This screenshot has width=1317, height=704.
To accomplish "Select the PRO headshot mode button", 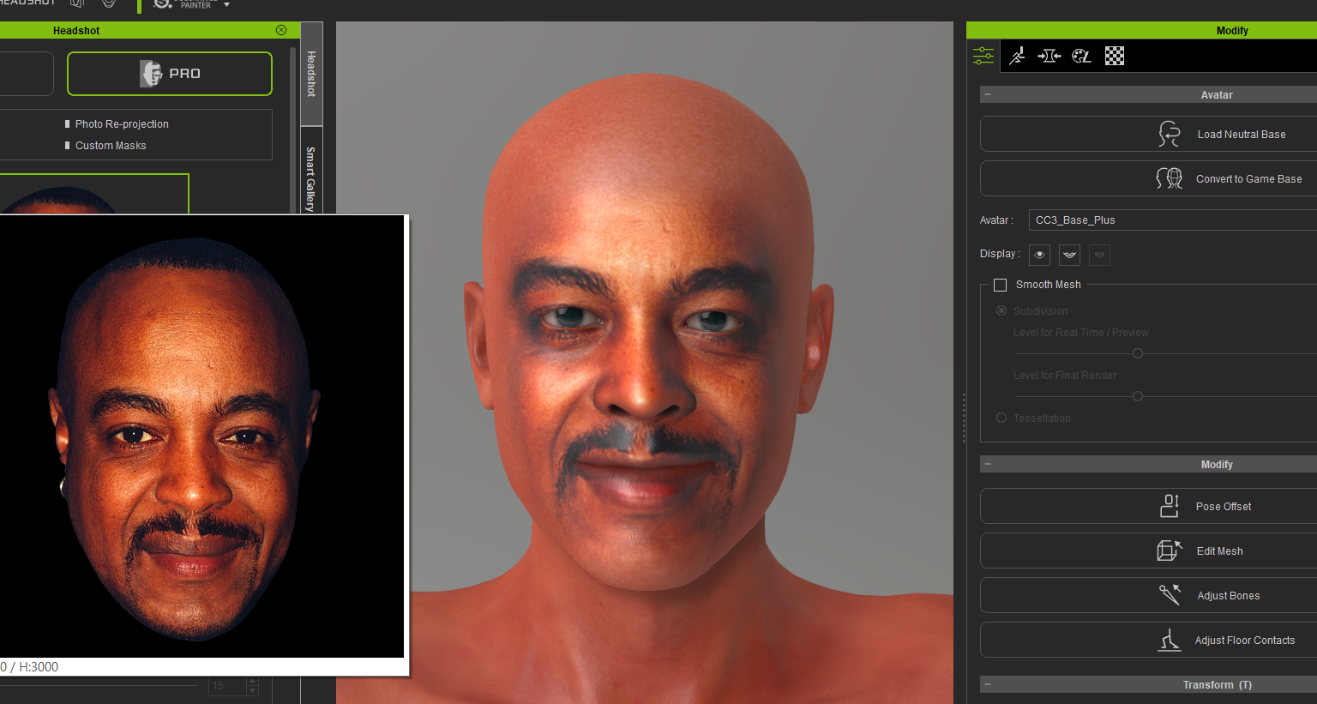I will (x=170, y=74).
